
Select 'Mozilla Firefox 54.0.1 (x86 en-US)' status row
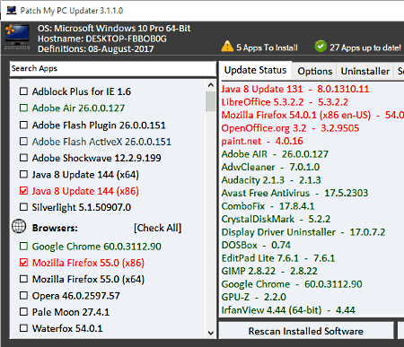(312, 115)
